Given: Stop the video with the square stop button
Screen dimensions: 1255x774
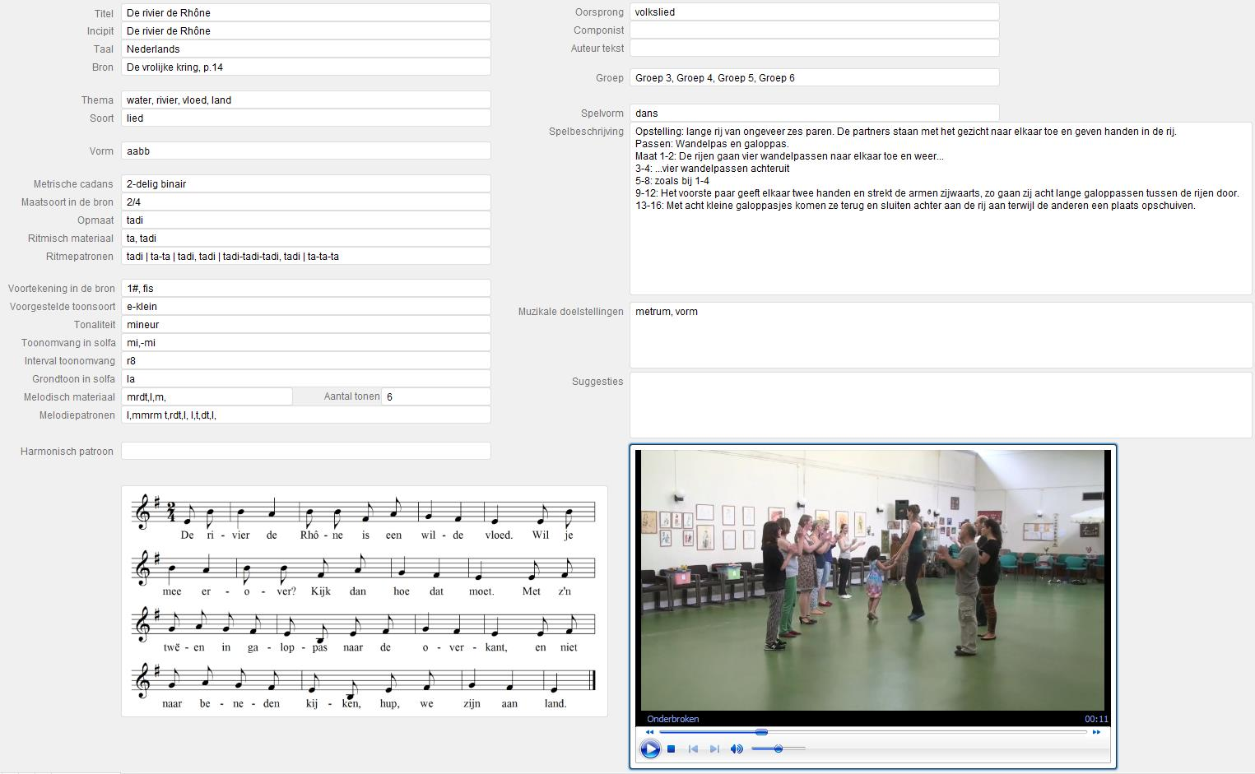Looking at the screenshot, I should tap(672, 749).
